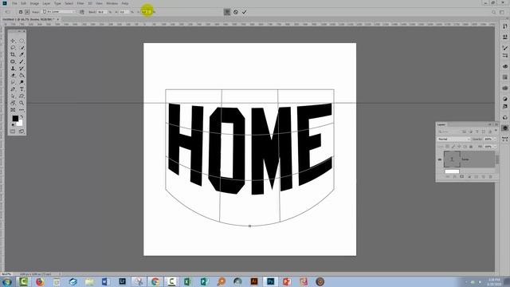Select the home layer thumbnail
Image resolution: width=510 pixels, height=287 pixels.
[x=452, y=159]
